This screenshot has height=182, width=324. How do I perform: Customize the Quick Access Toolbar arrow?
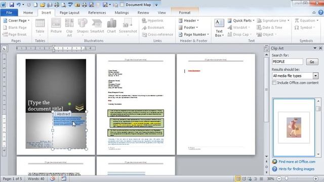coord(156,5)
